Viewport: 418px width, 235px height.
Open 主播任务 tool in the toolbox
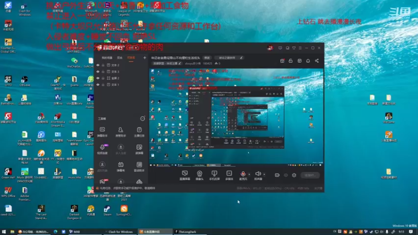(x=139, y=132)
